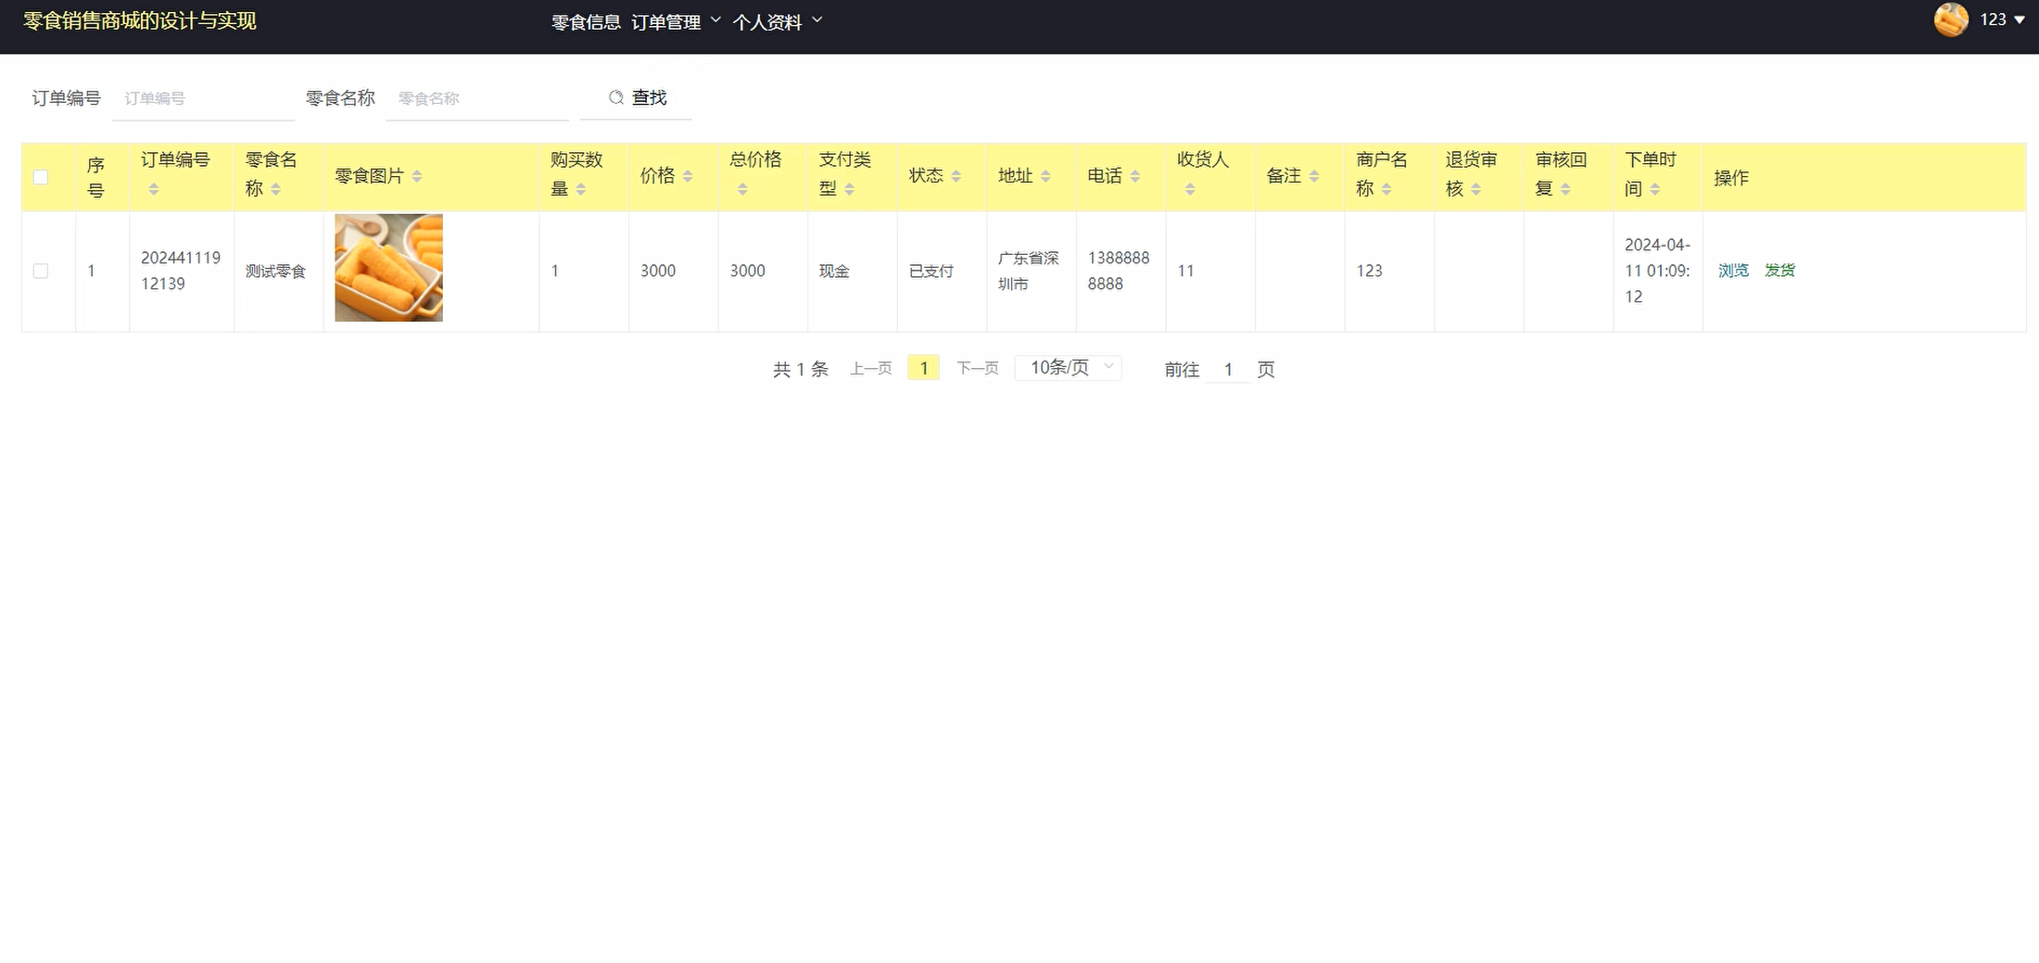Sort by 订单编号 column sort icon
The height and width of the screenshot is (963, 2039).
point(154,189)
